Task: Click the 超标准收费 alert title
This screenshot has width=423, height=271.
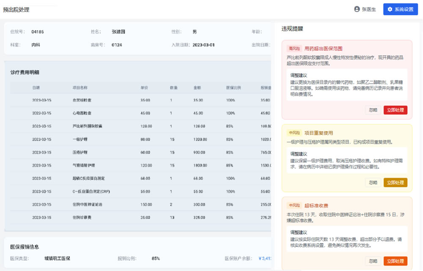Action: coord(316,205)
